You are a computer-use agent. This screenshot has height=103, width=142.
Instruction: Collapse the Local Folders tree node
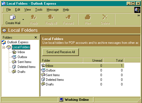[x=4, y=47]
